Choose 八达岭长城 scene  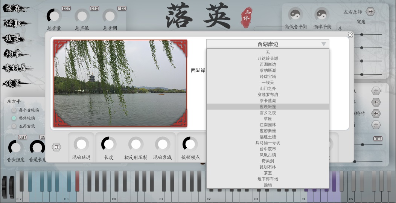coord(268,58)
